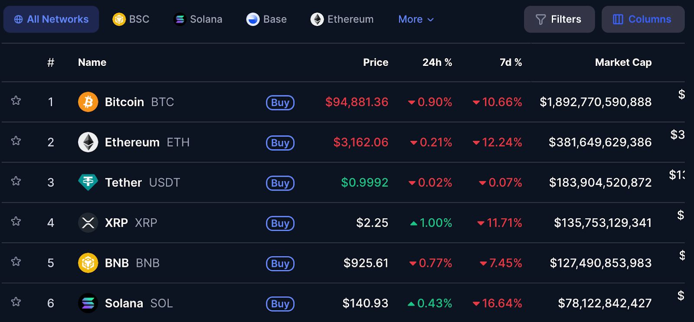Sort by the 24h % column header
This screenshot has width=694, height=322.
click(437, 62)
